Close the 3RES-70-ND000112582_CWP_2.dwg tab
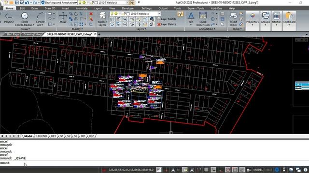Screen dimensions: 309x173 coord(96,34)
